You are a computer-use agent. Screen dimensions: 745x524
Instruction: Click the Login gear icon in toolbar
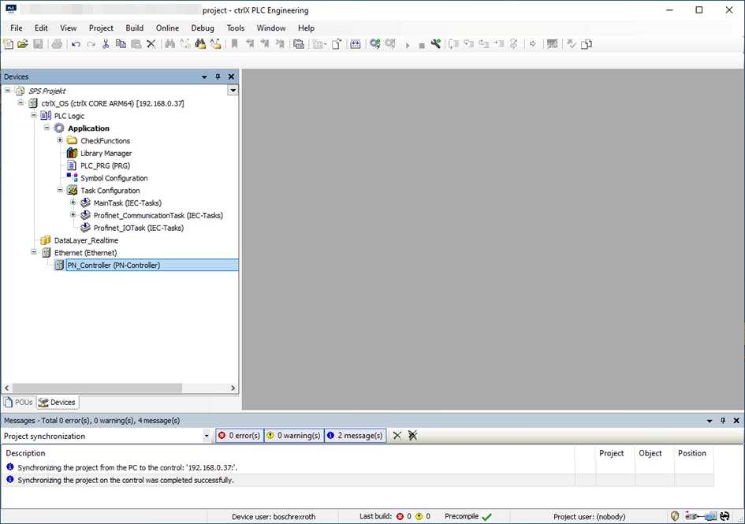coord(375,44)
